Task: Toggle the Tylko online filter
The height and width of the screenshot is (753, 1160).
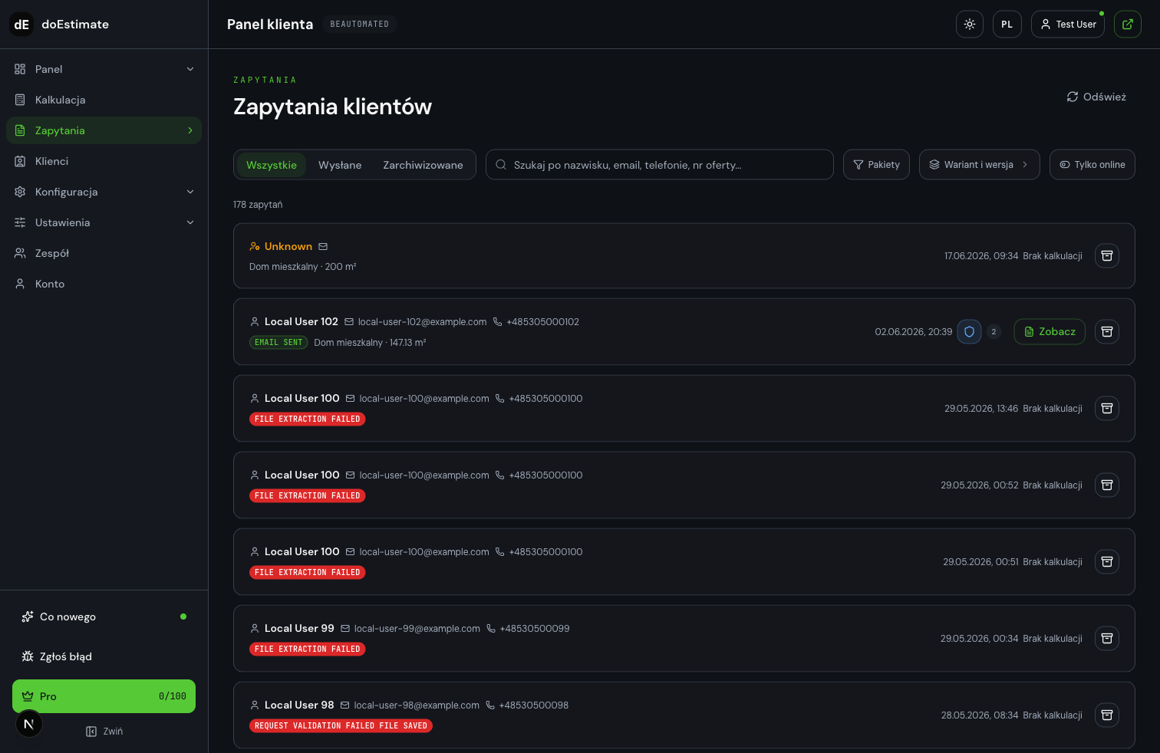Action: [x=1092, y=165]
